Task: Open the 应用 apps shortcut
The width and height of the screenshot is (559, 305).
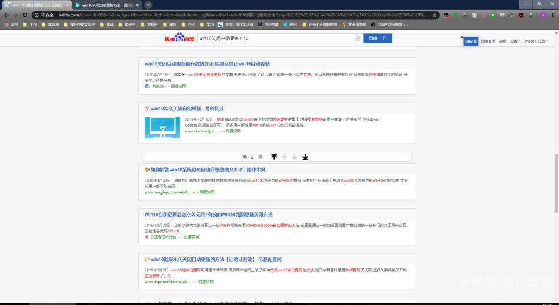Action: click(x=11, y=24)
